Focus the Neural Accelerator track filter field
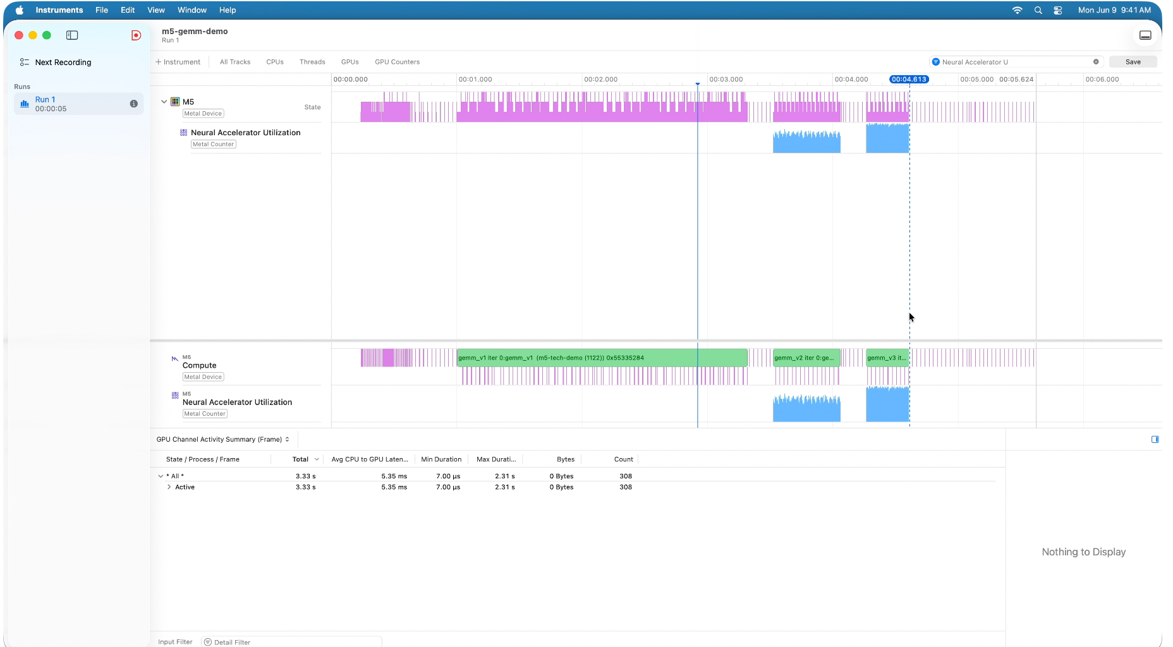Image resolution: width=1173 pixels, height=647 pixels. (1016, 62)
